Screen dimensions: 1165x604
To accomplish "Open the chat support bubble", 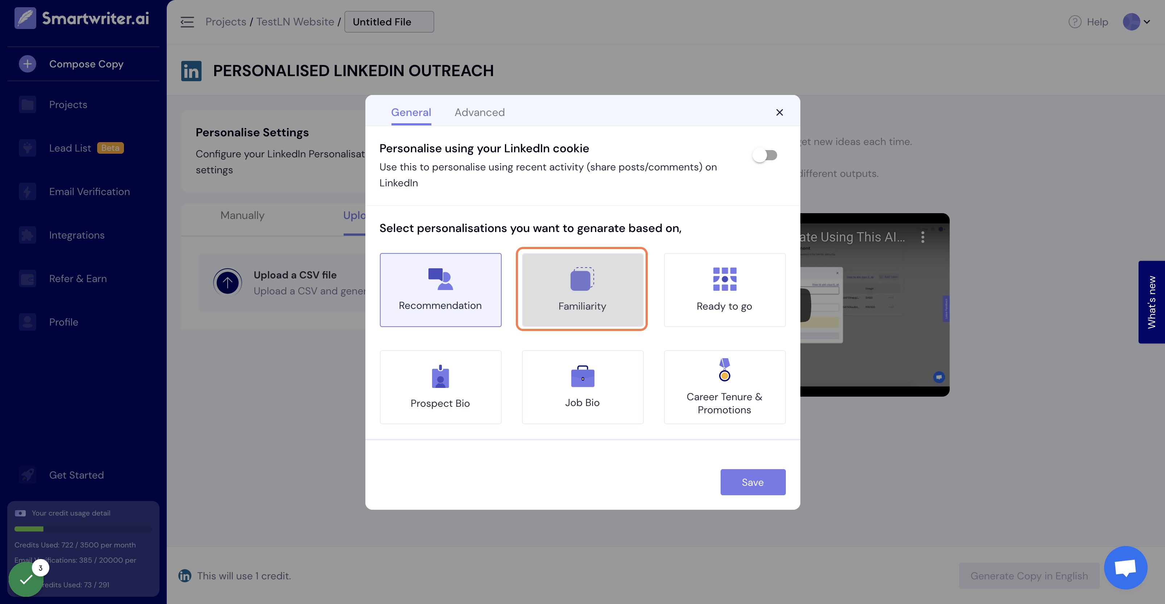I will point(1125,568).
